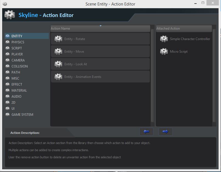Maximize the Action Editor window
Viewport: 221px width, 172px height.
click(x=203, y=3)
